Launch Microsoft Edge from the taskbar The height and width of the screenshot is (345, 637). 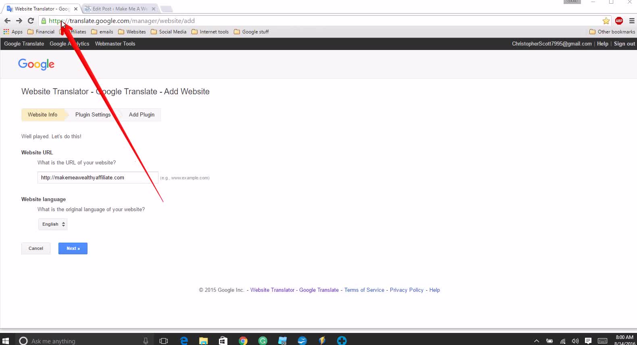coord(184,341)
